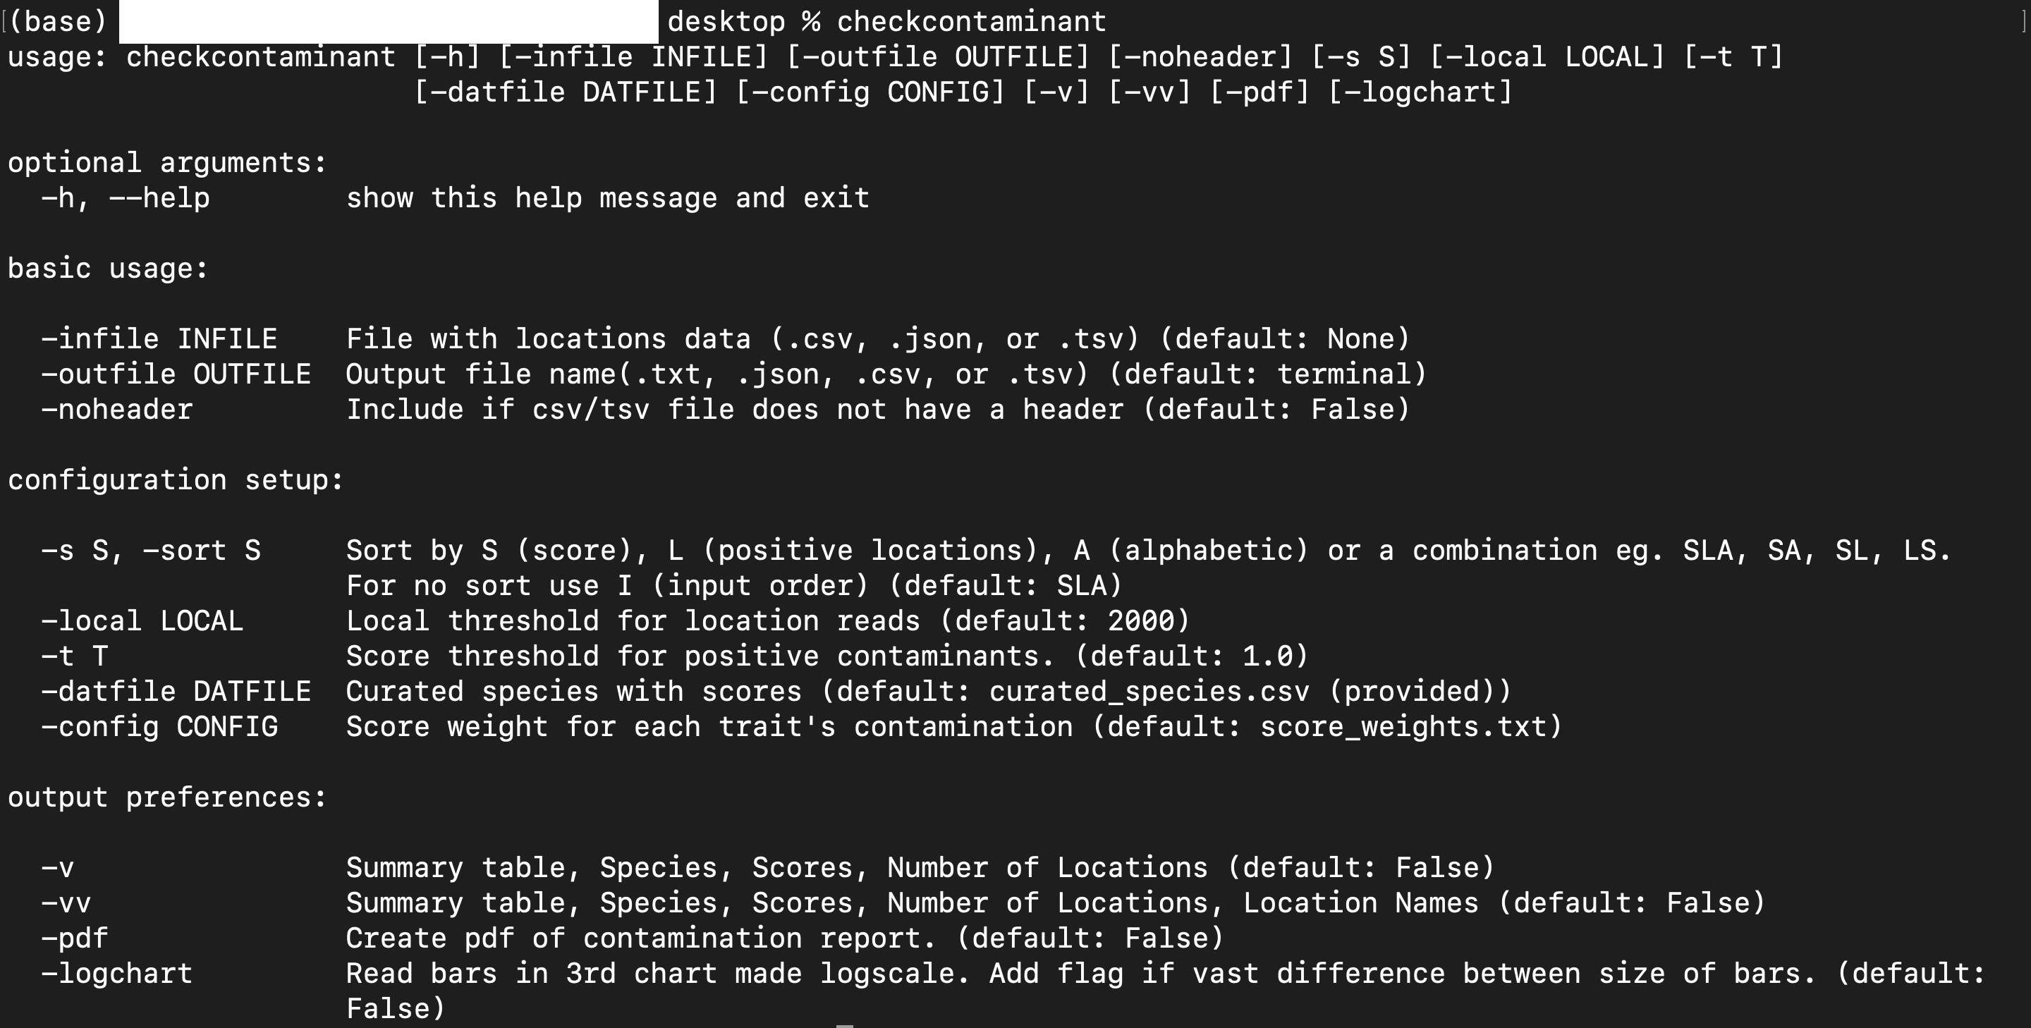Click the 'score_weights.txt' filename text
Screen dimensions: 2031x1028
pos(1403,727)
